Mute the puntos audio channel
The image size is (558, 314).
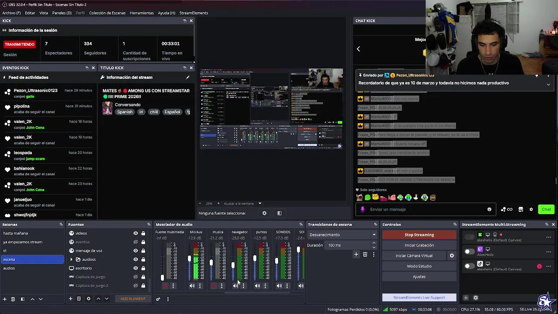[257, 286]
